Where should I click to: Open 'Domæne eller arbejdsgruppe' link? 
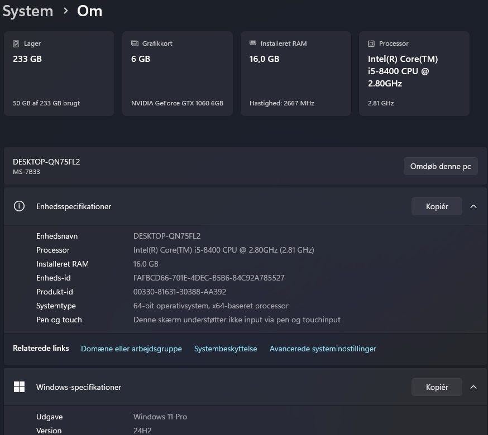point(131,349)
